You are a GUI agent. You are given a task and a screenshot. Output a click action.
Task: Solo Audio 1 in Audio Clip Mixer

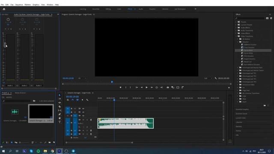point(8,29)
